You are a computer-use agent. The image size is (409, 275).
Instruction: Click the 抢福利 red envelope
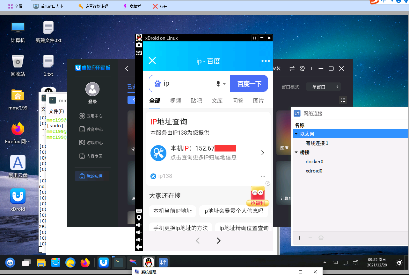click(258, 196)
